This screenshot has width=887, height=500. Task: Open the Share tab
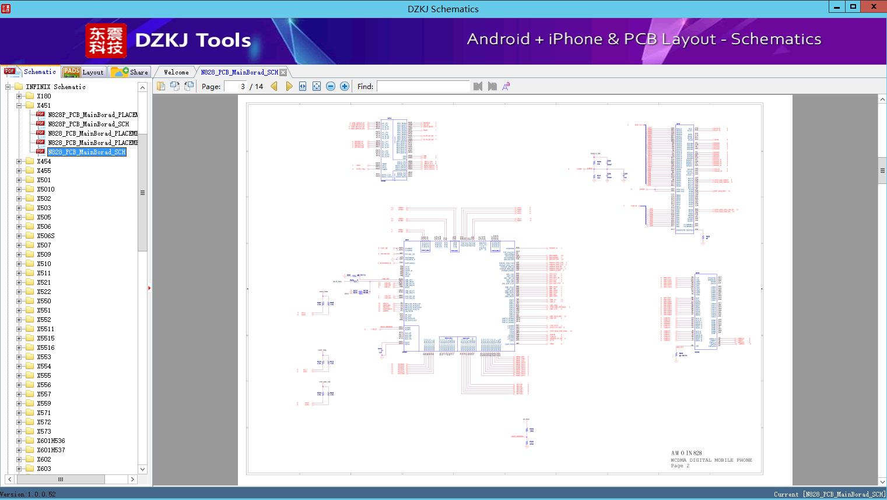click(x=129, y=72)
